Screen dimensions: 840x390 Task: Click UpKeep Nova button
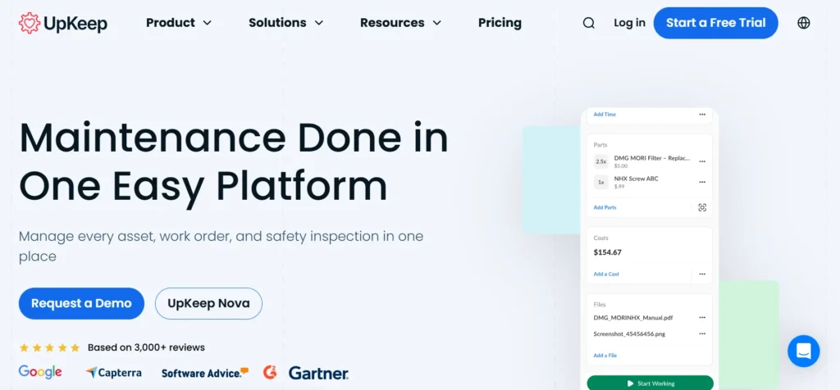pos(208,303)
